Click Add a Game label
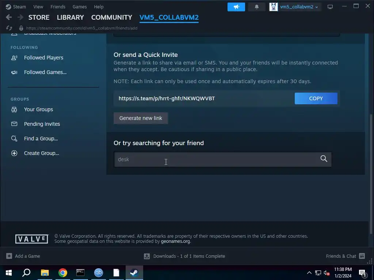 [x=27, y=256]
